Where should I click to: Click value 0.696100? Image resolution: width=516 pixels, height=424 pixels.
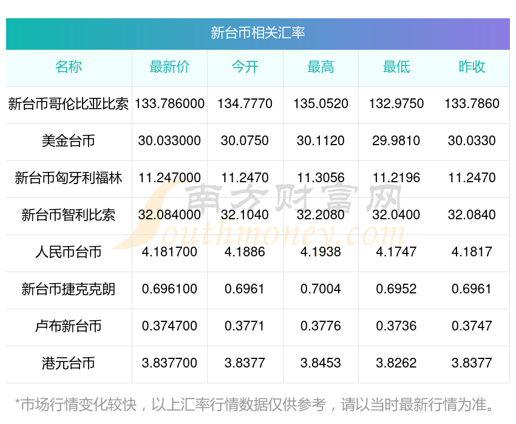click(169, 289)
